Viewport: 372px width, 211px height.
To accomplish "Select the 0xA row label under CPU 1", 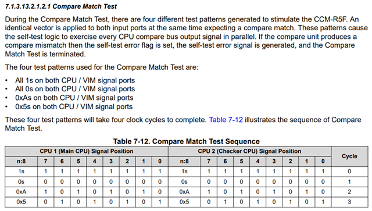I will point(21,192).
